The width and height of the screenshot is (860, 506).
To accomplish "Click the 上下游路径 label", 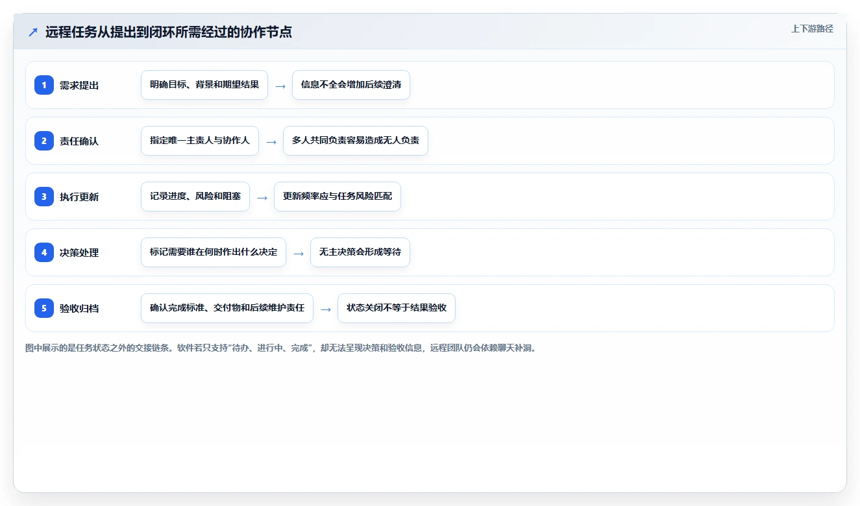I will click(x=812, y=29).
